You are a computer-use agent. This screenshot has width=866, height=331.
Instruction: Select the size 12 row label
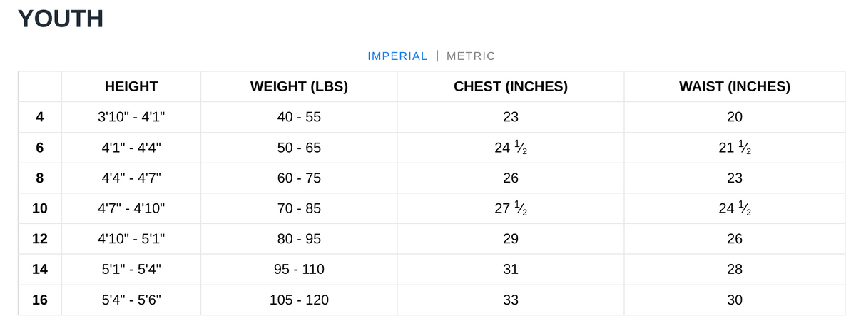[40, 239]
